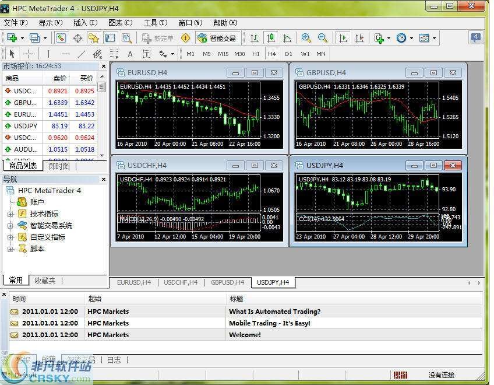Expand the 智能交易系统 tree node
494x385 pixels.
coord(10,226)
